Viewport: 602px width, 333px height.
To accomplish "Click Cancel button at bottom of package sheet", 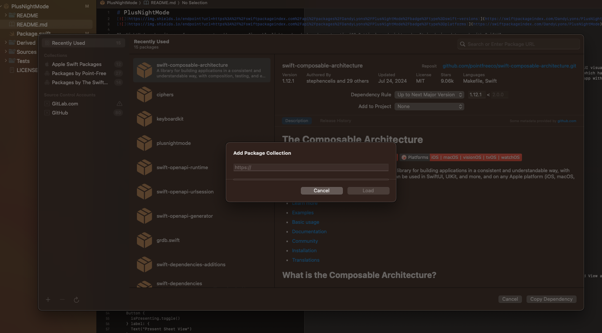I will 510,299.
